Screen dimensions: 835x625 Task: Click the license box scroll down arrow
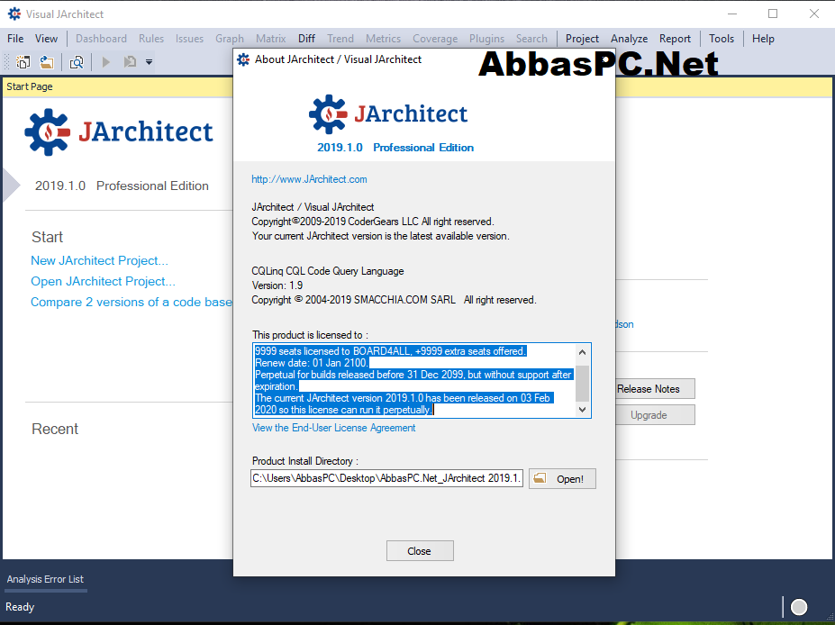click(582, 410)
